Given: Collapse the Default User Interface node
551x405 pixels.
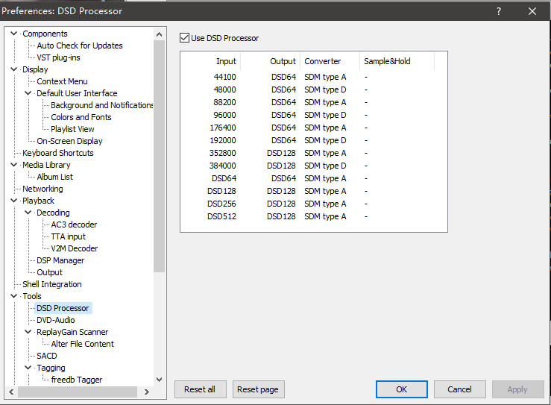Looking at the screenshot, I should point(29,93).
